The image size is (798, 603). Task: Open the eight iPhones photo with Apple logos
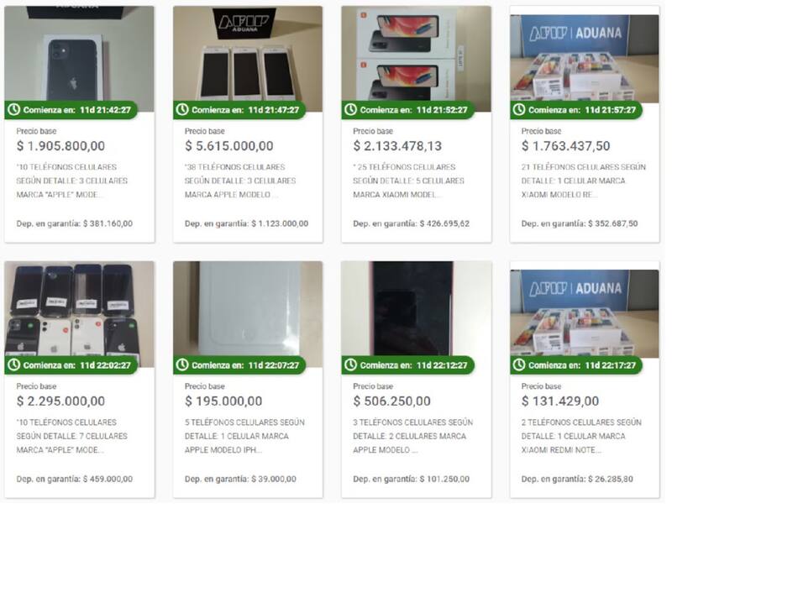coord(80,314)
